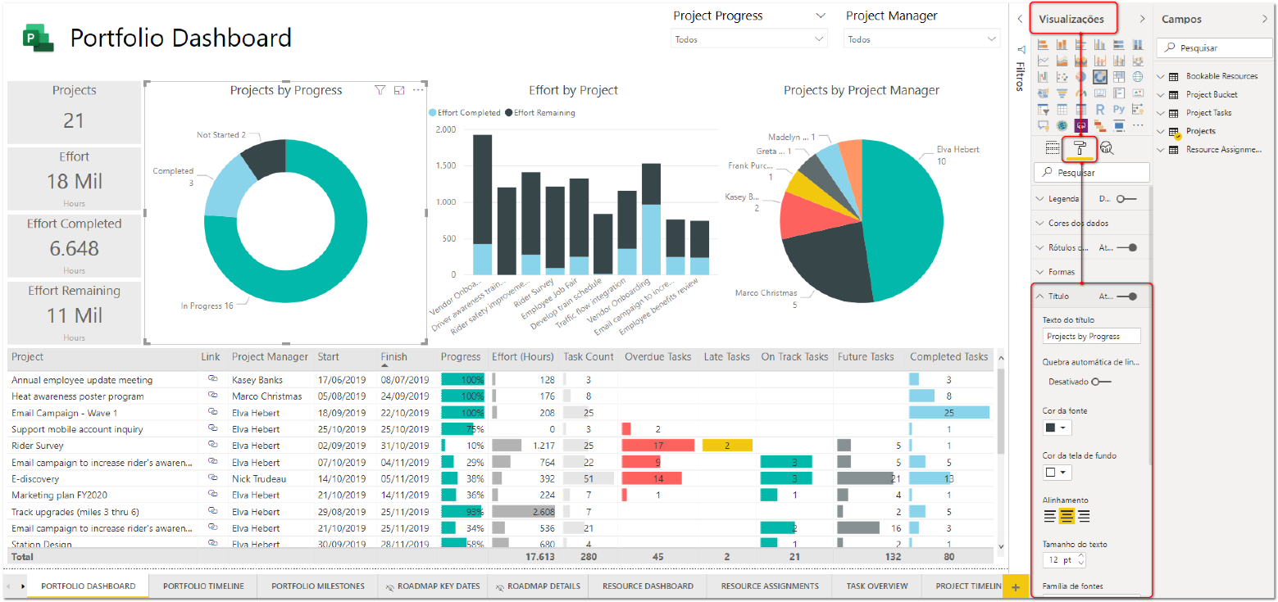
Task: Open the Analytics pane magnifying glass icon
Action: pos(1107,147)
